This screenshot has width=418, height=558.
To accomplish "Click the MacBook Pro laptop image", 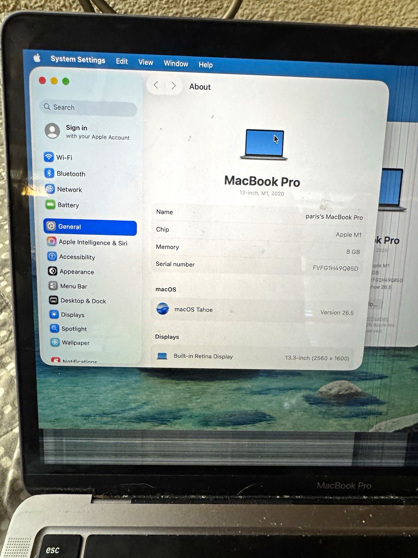I will 264,145.
